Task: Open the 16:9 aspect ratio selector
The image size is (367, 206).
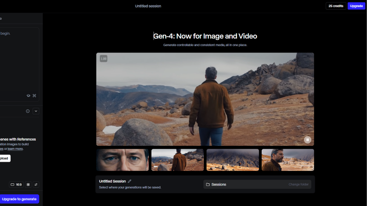Action: point(16,185)
